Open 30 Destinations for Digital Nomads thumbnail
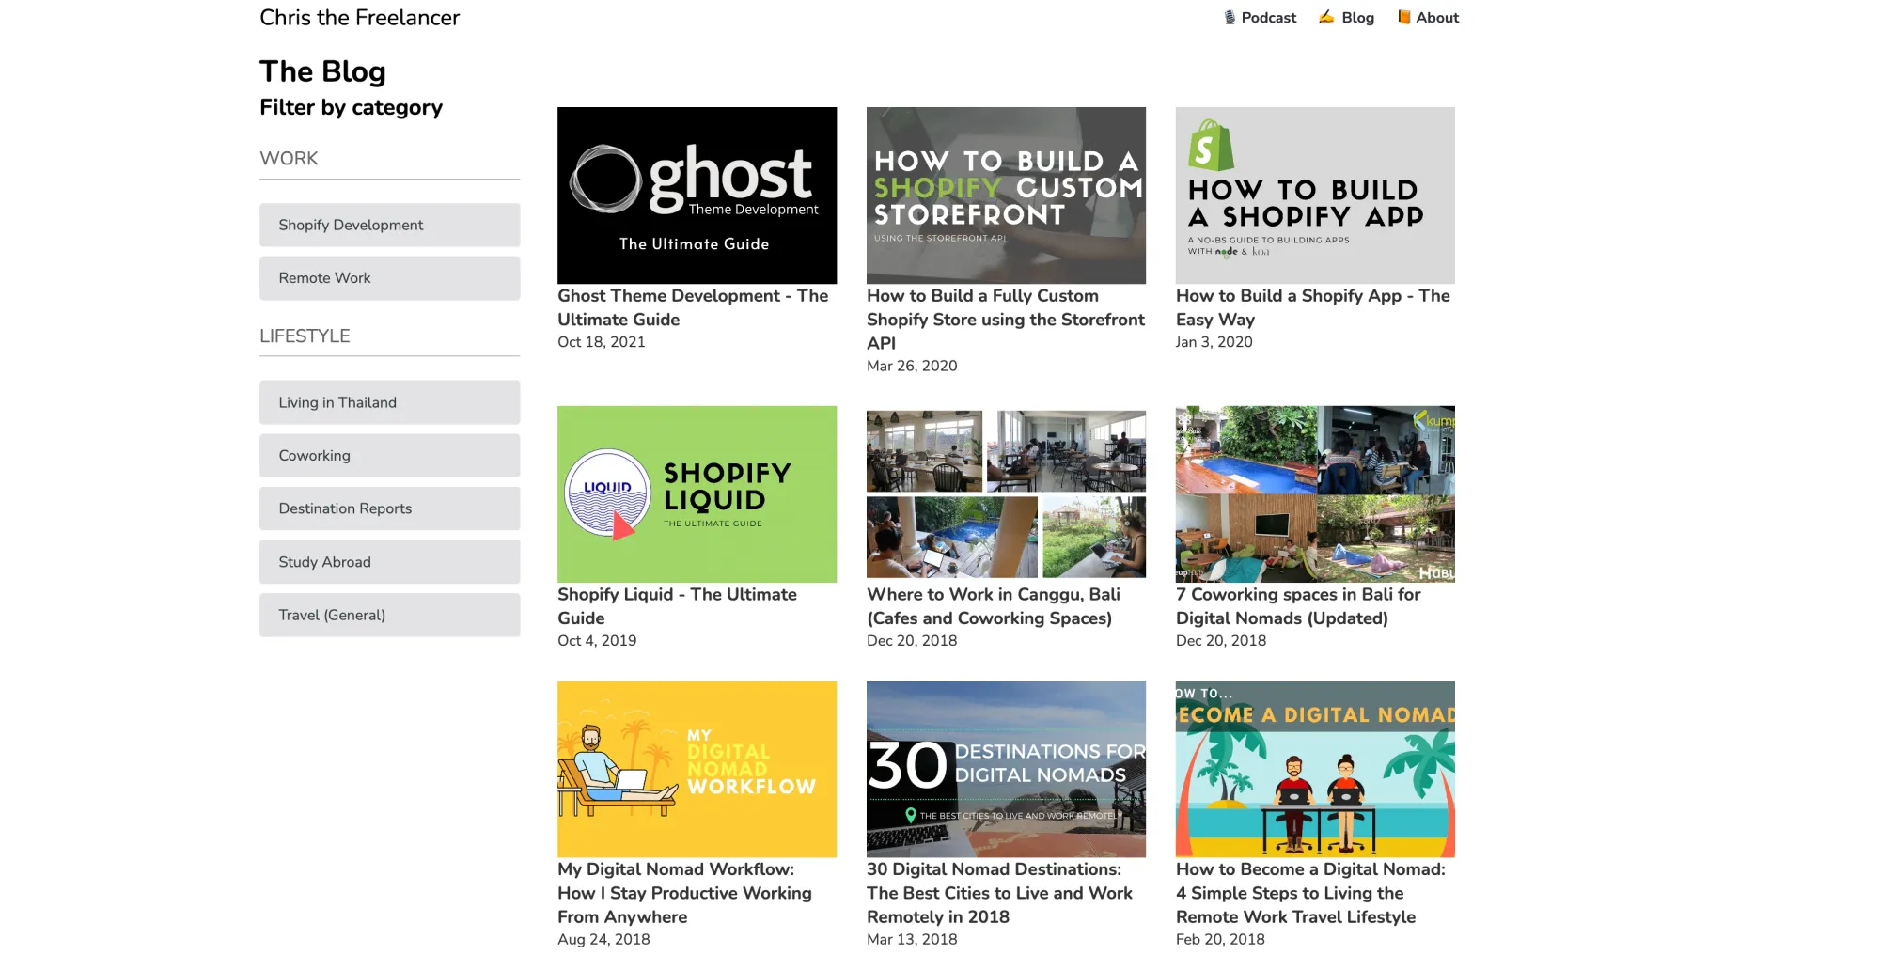The width and height of the screenshot is (1880, 970). pyautogui.click(x=1006, y=769)
